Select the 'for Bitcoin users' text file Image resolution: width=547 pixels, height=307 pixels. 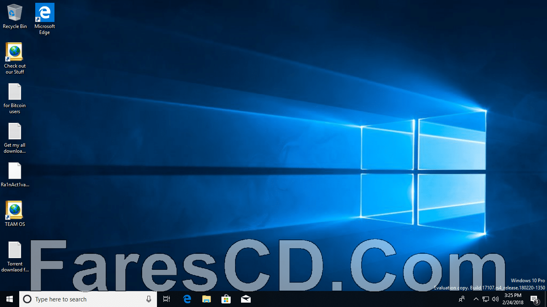(15, 98)
